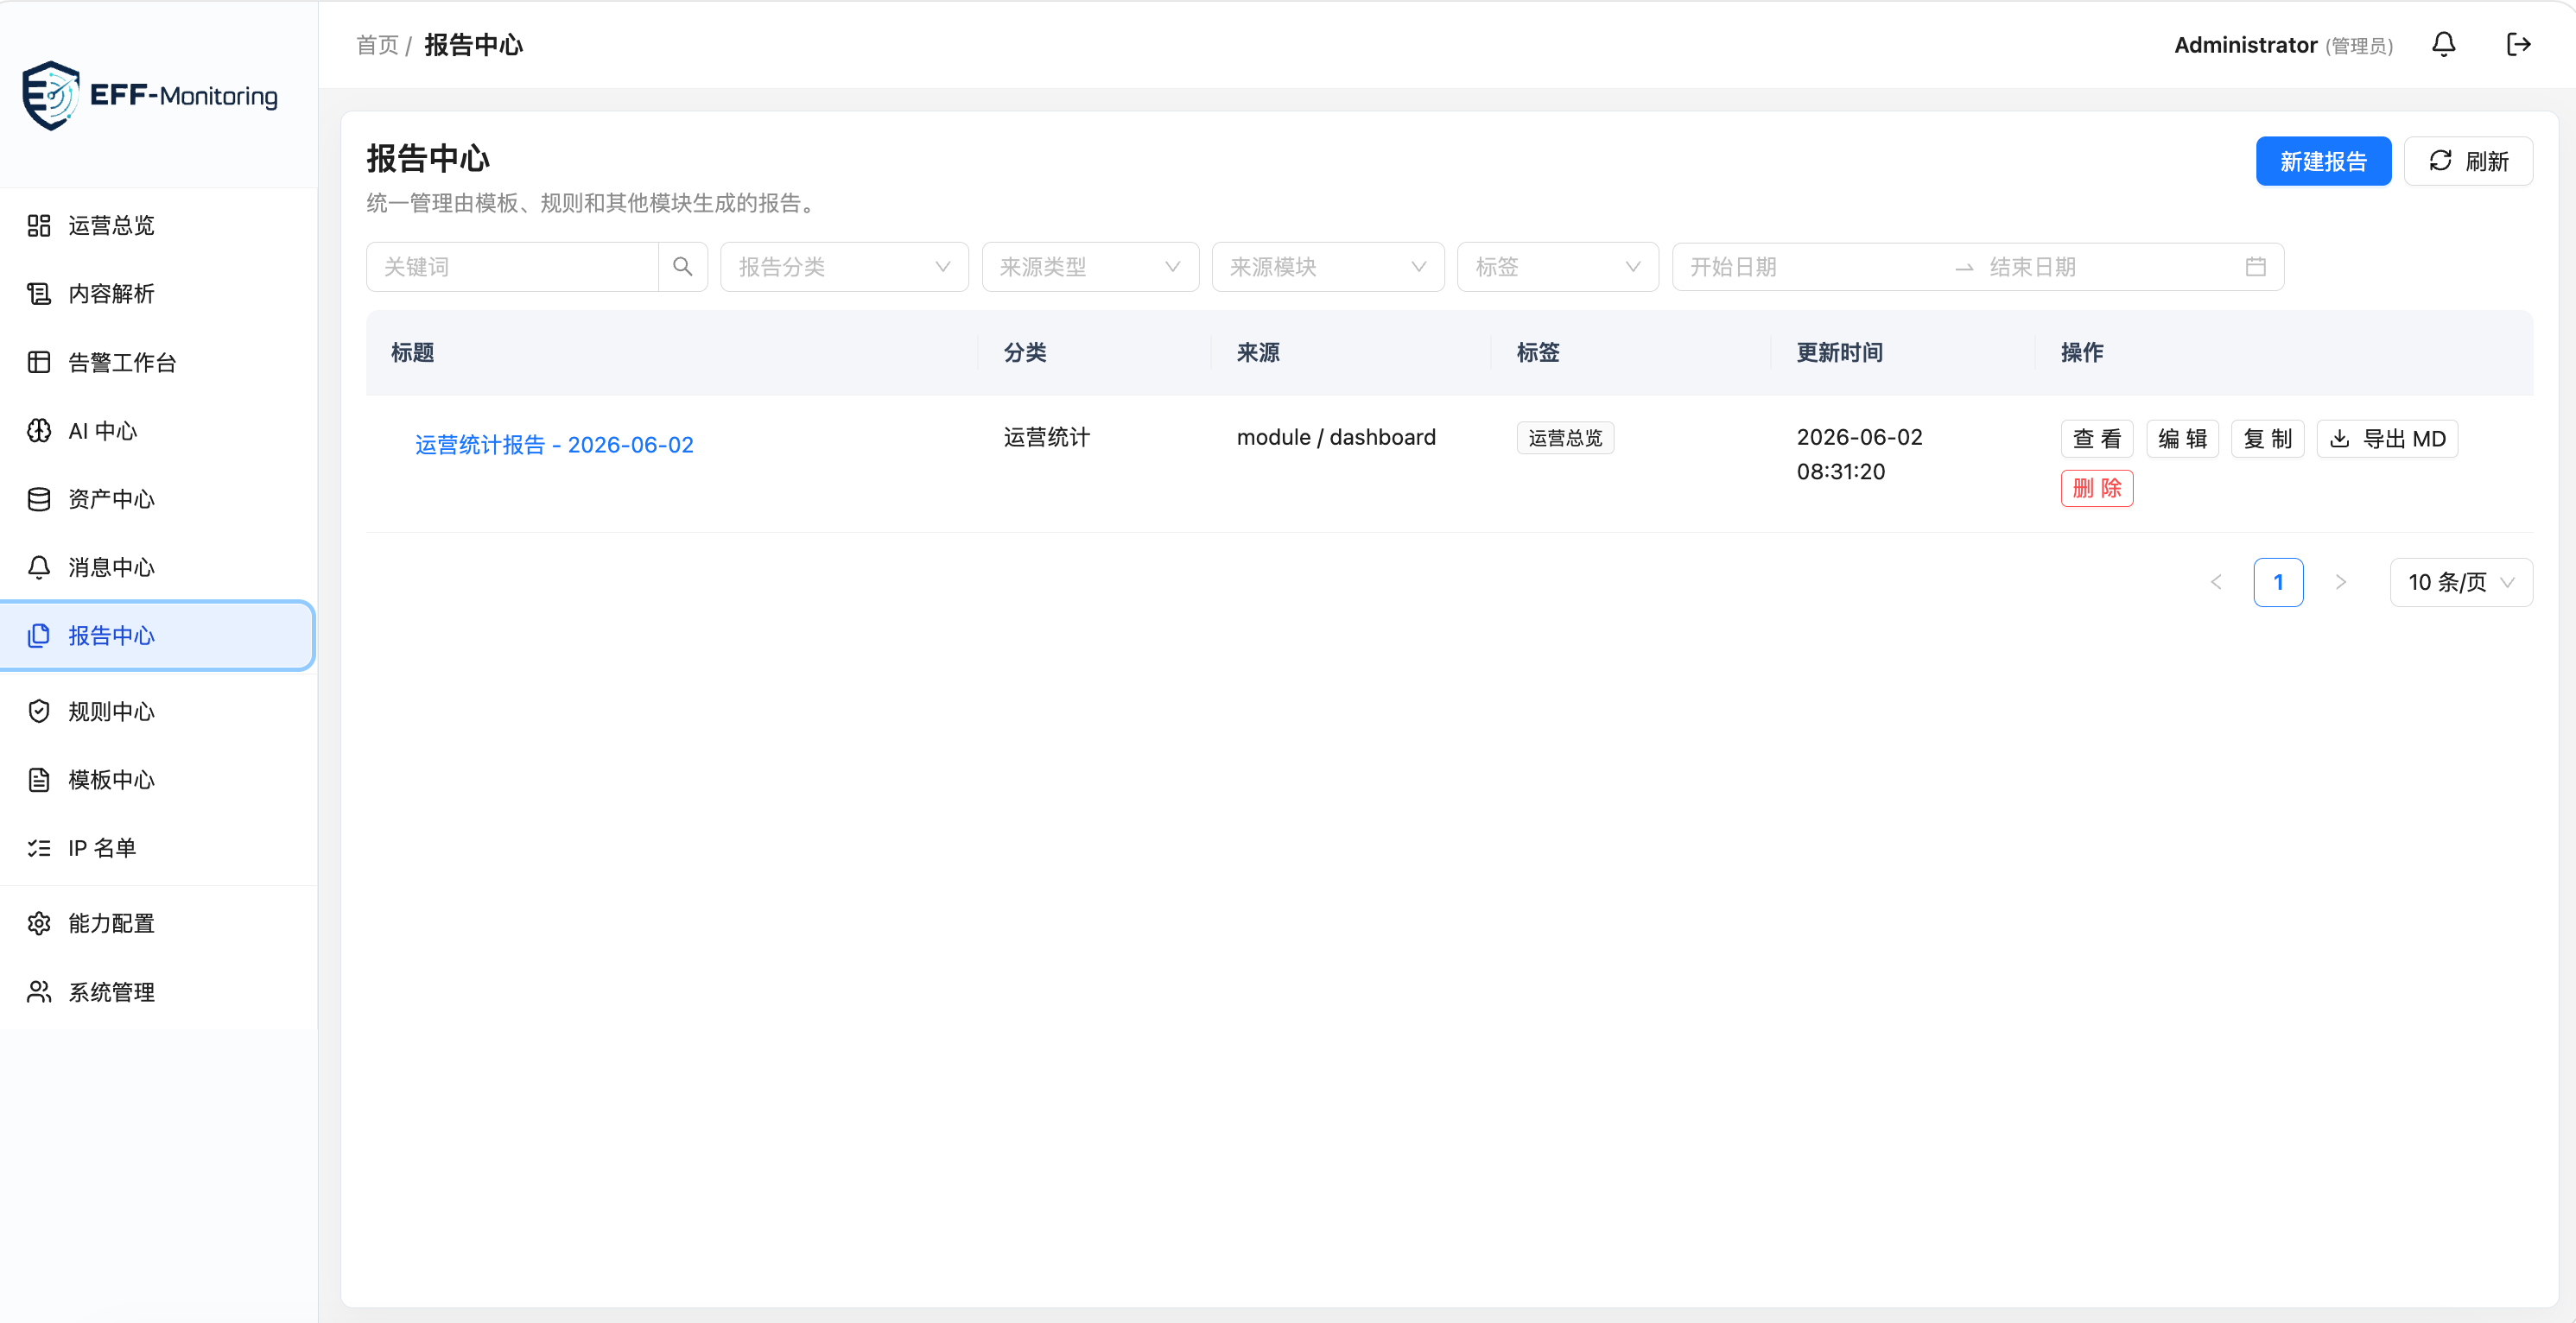Open 告警工作台 menu item

[x=158, y=362]
